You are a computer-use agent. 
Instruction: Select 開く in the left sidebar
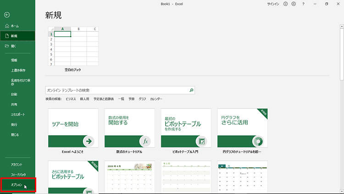coord(15,46)
